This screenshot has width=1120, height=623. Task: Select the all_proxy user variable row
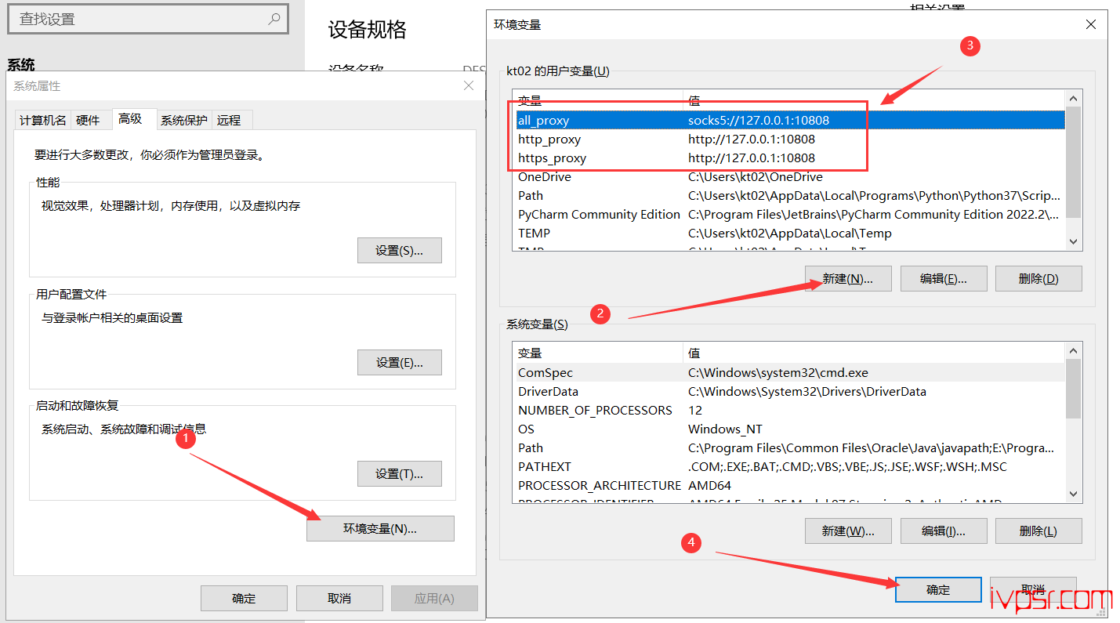(x=789, y=120)
